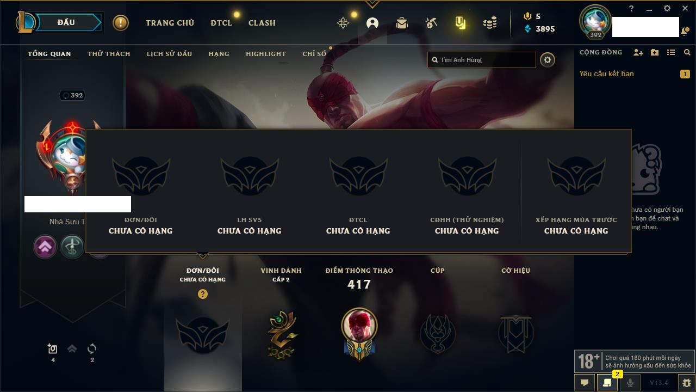
Task: Open the Store coins icon
Action: click(x=490, y=23)
